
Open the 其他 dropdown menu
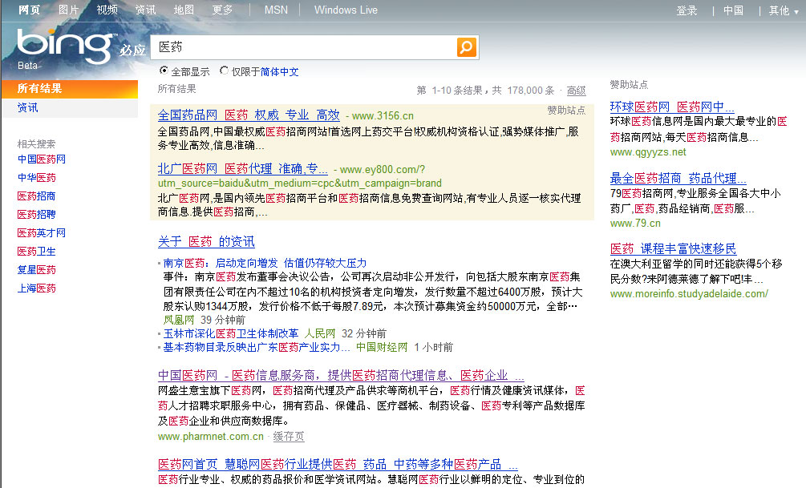[x=783, y=10]
